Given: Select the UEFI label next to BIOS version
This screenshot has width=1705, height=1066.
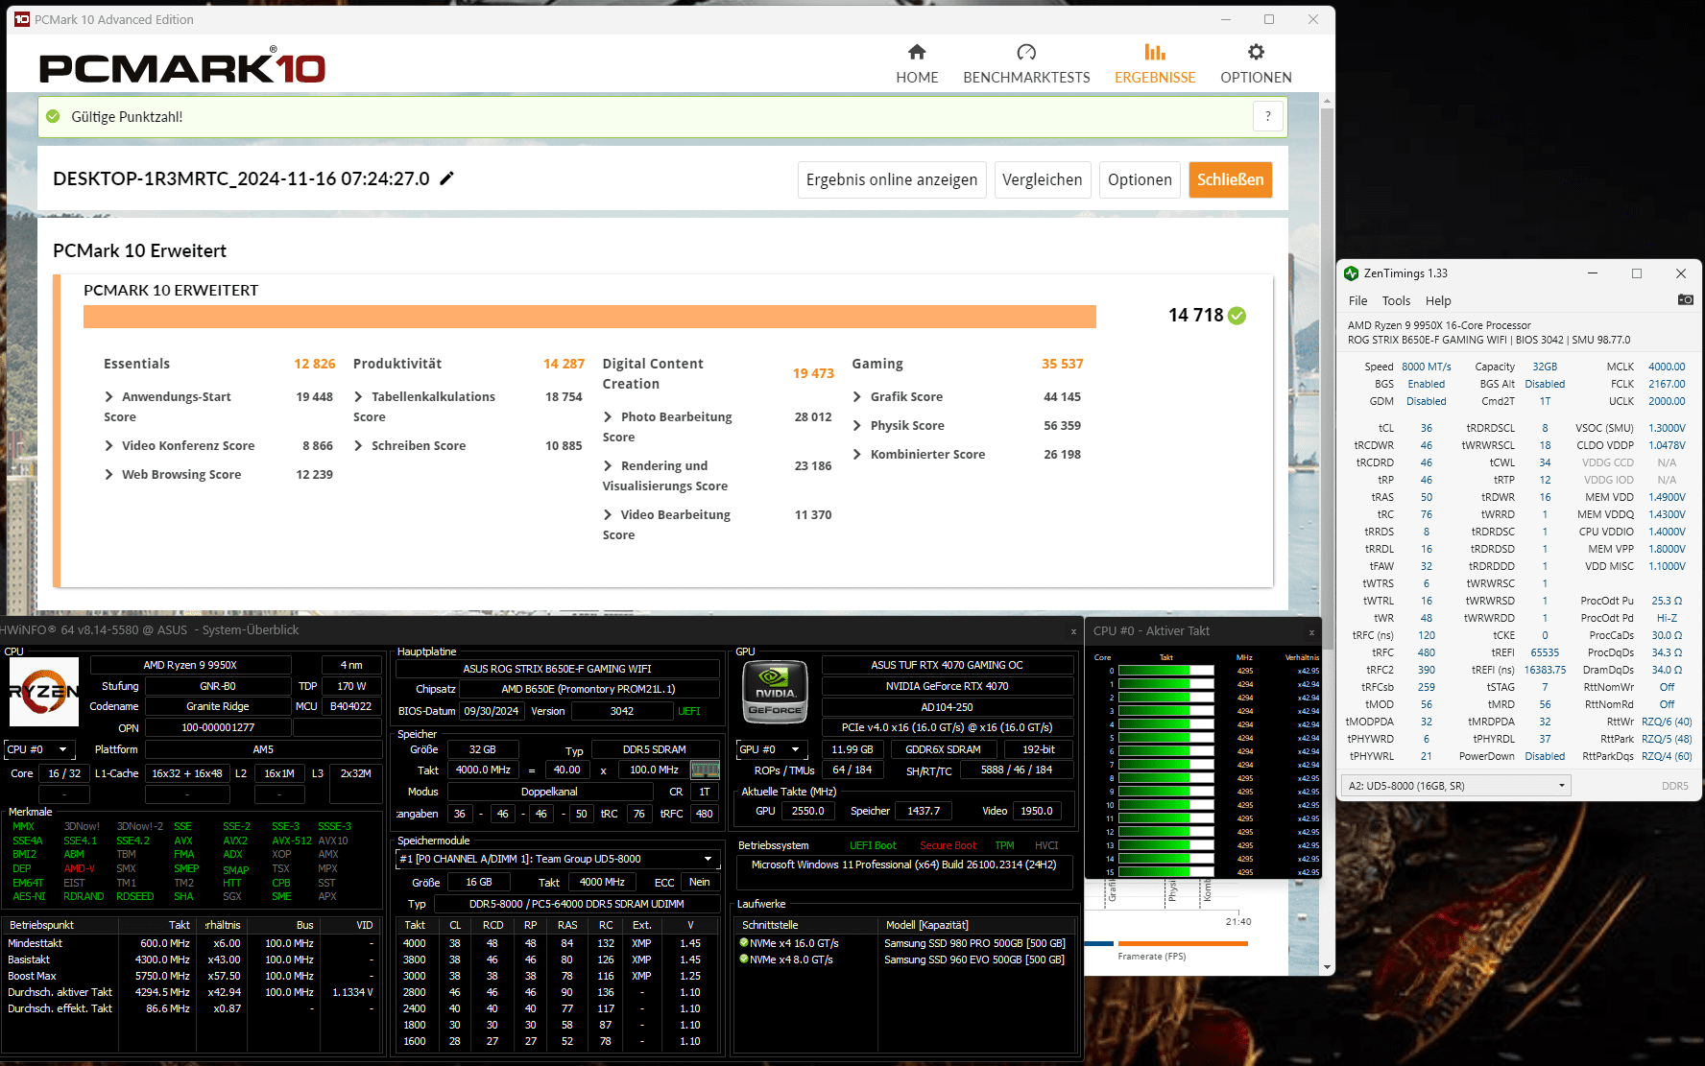Looking at the screenshot, I should [x=689, y=711].
